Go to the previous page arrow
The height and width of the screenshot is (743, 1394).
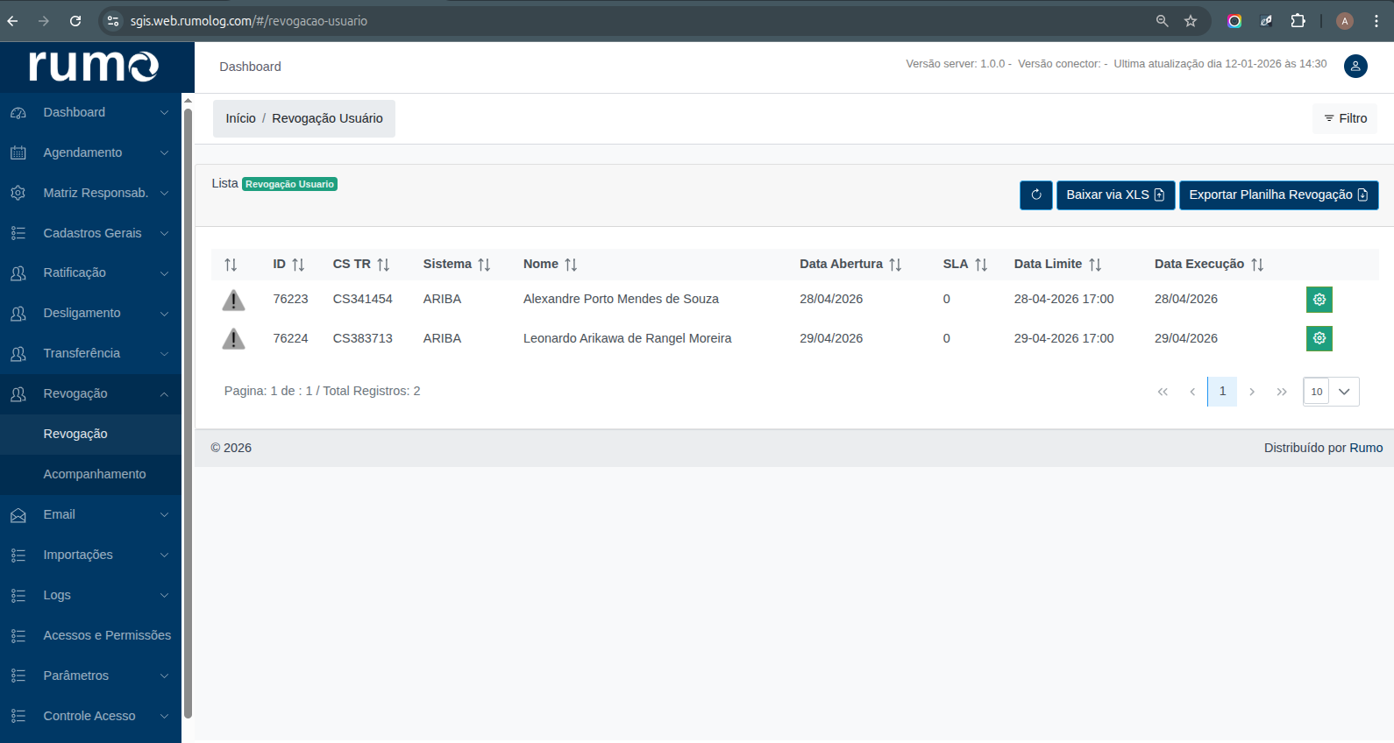coord(1192,392)
